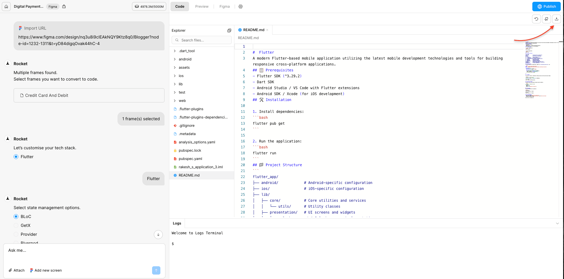Click the '1 frame(s) selected' message bubble
Viewport: 564px width, 279px height.
(x=141, y=119)
